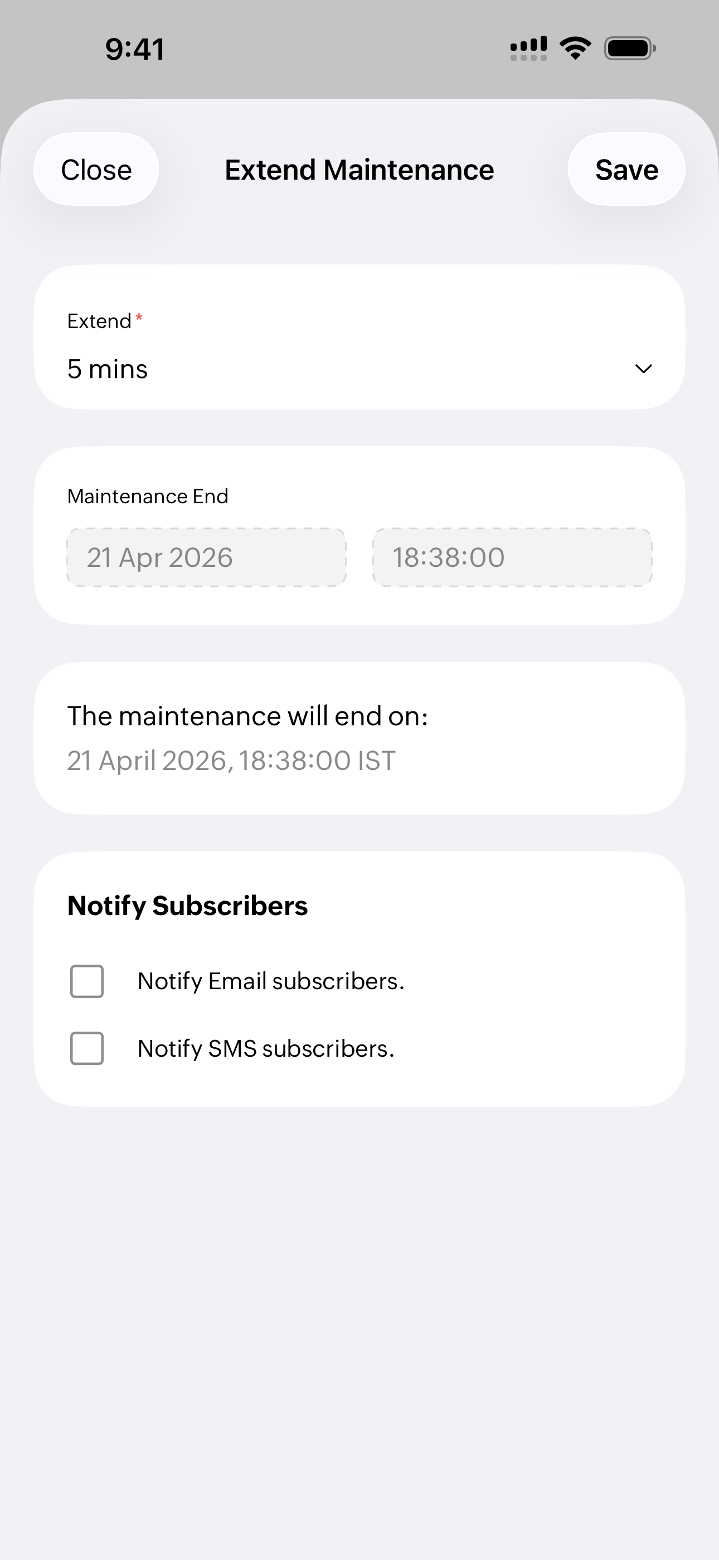Tap the 9:41 status bar clock
The height and width of the screenshot is (1560, 719).
pos(134,49)
